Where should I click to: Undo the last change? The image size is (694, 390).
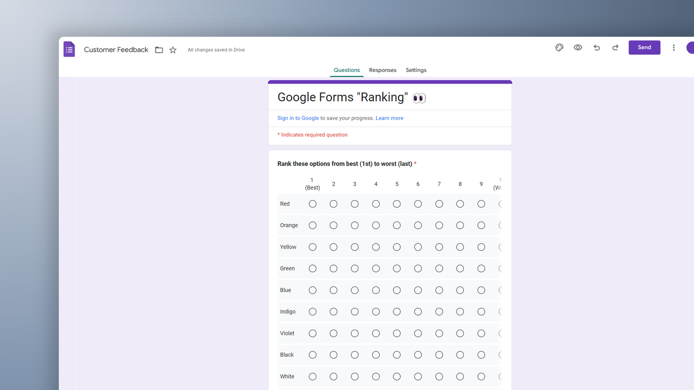[x=596, y=47]
